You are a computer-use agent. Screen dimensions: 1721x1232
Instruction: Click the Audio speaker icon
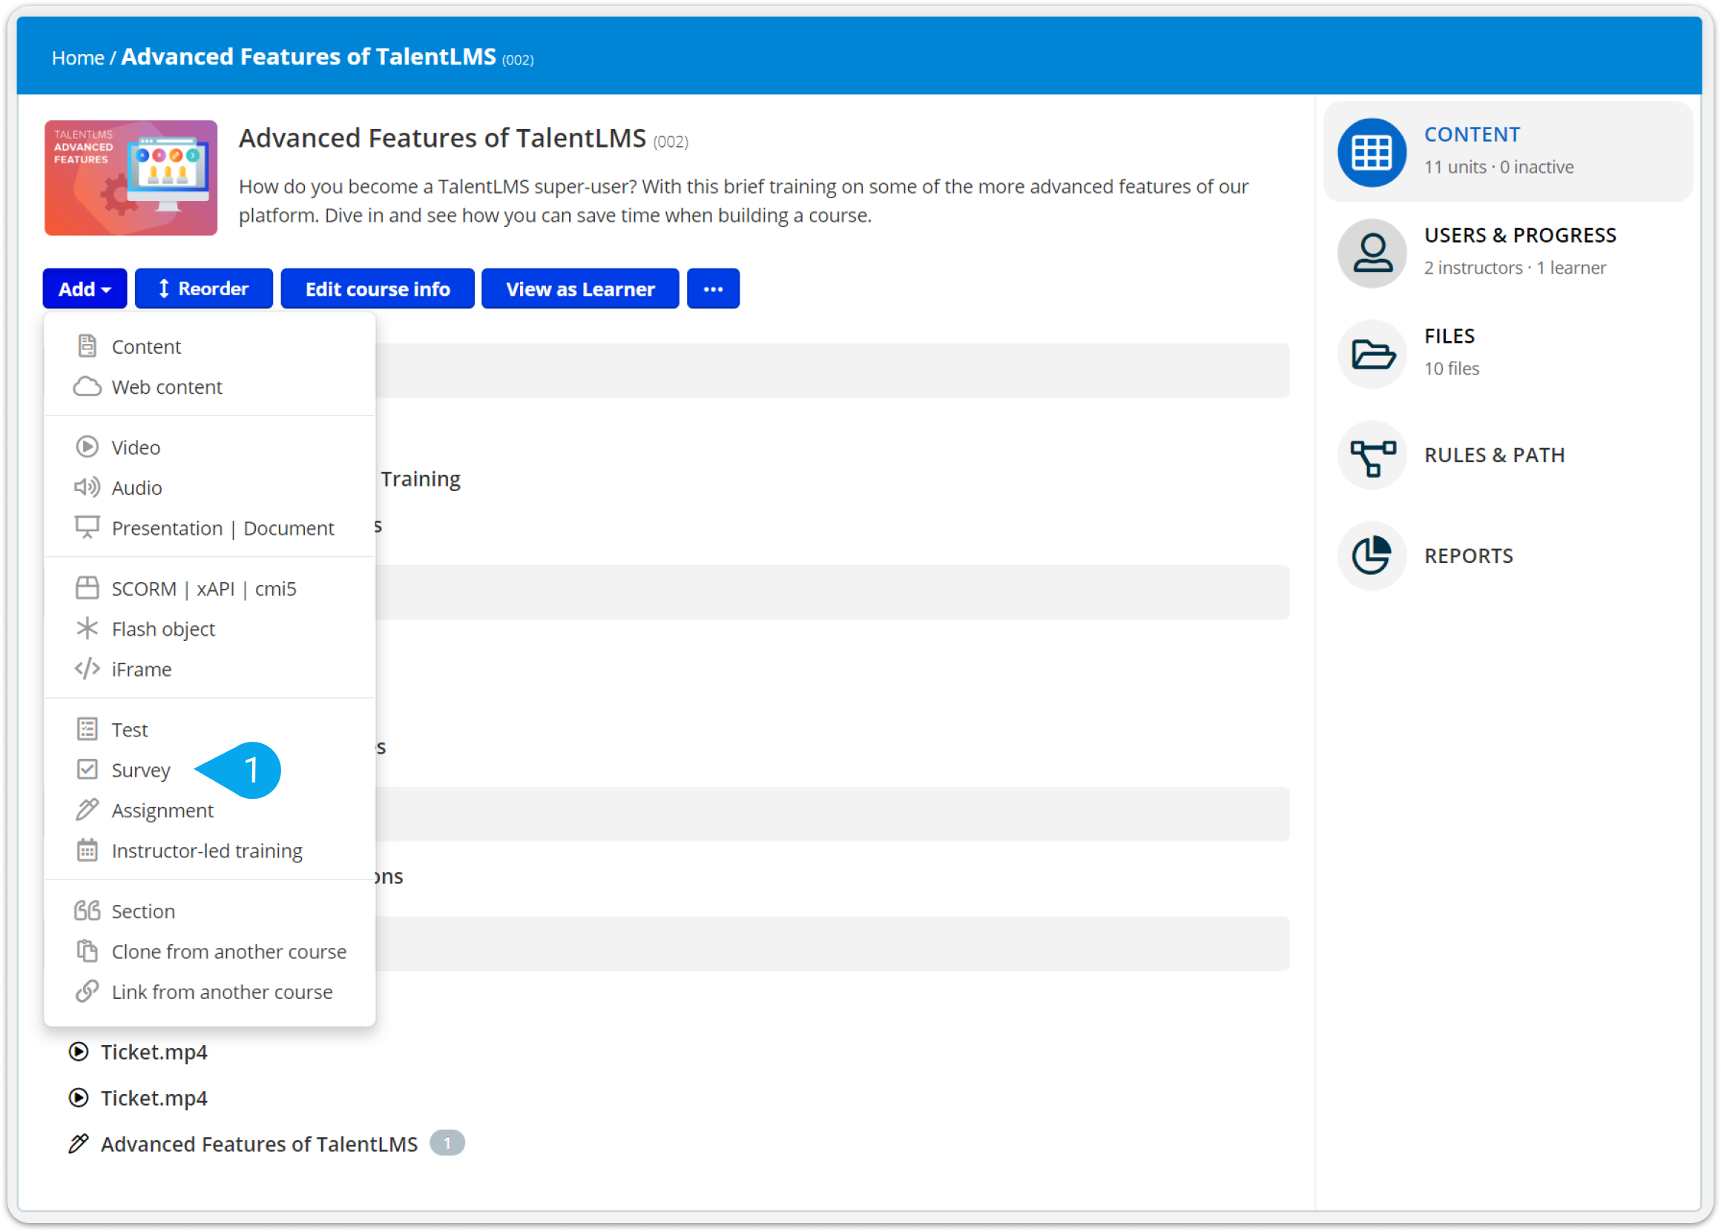(88, 487)
